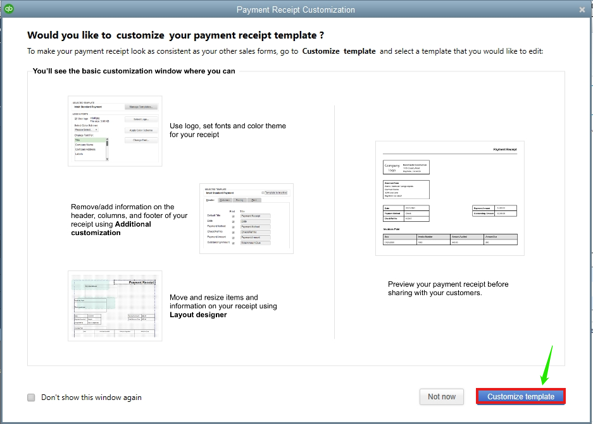The width and height of the screenshot is (593, 424).
Task: Click 'Preview your payment receipt before sharing' text
Action: click(x=448, y=288)
